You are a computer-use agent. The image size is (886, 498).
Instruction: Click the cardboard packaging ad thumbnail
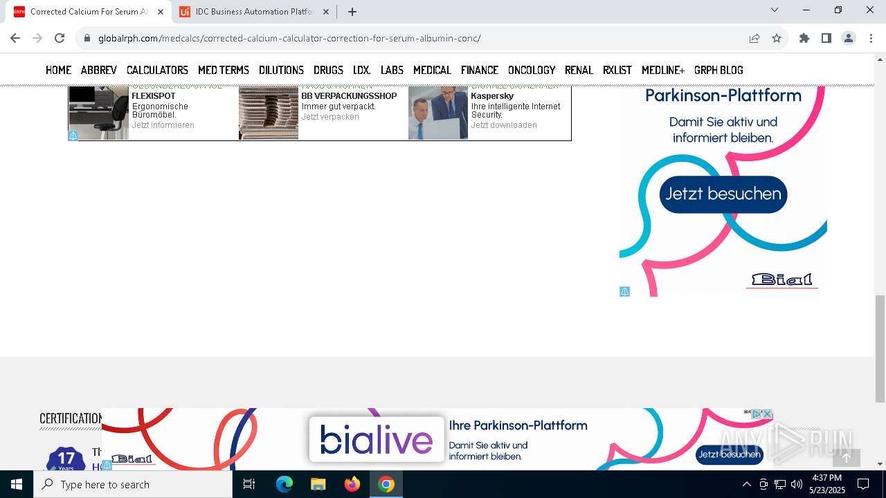click(269, 113)
